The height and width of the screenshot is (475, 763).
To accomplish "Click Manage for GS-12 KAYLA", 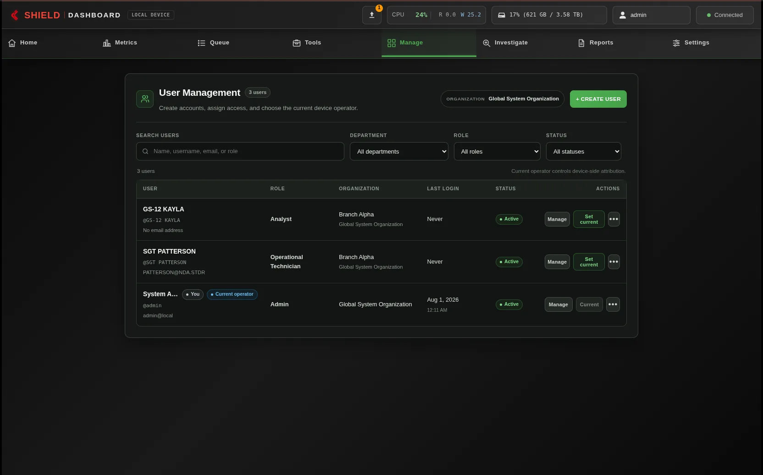I will pos(557,219).
